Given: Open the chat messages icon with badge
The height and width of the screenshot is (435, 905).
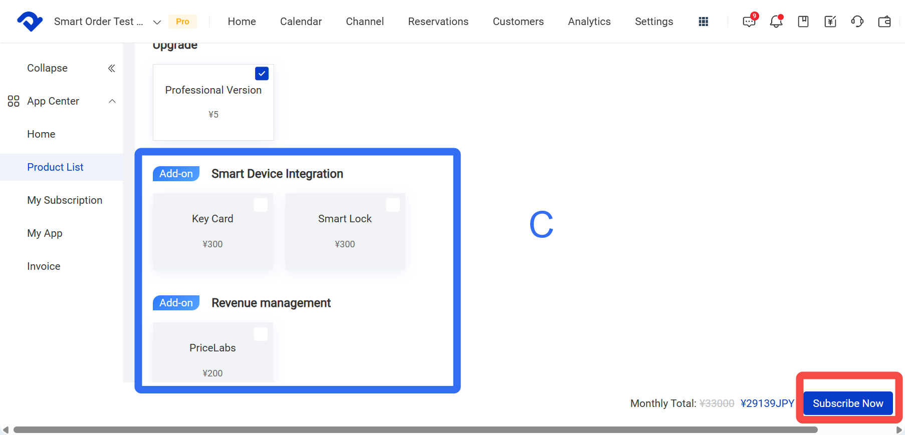Looking at the screenshot, I should tap(749, 22).
